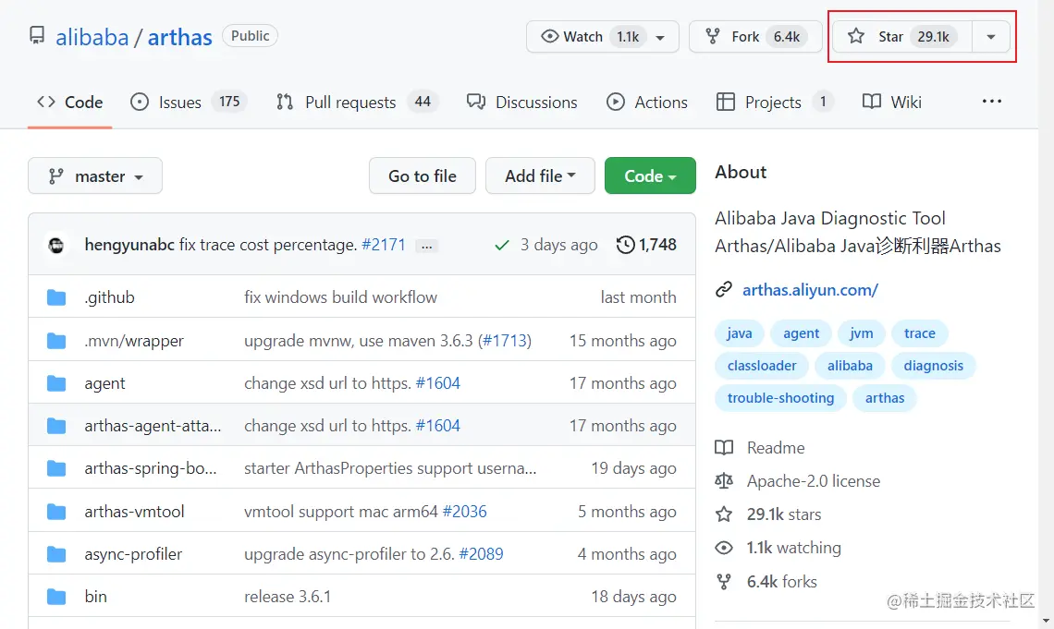This screenshot has width=1054, height=629.
Task: Open the Issues tab
Action: (189, 102)
